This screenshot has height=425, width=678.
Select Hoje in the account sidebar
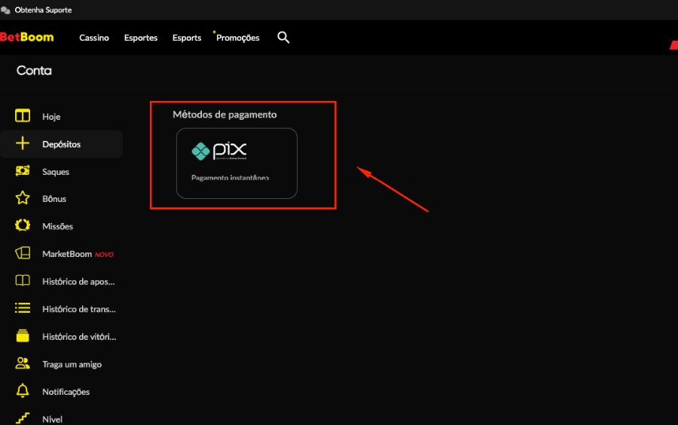pos(51,117)
